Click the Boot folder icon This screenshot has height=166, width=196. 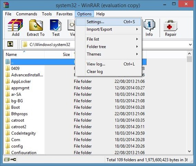(8, 107)
